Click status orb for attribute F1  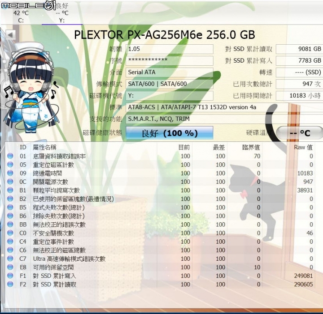[10, 276]
